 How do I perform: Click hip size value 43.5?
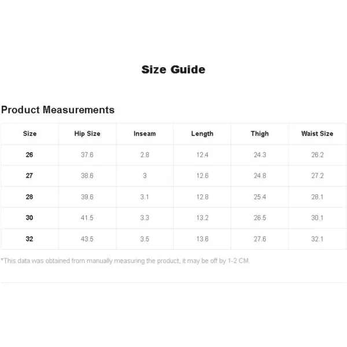pyautogui.click(x=87, y=239)
